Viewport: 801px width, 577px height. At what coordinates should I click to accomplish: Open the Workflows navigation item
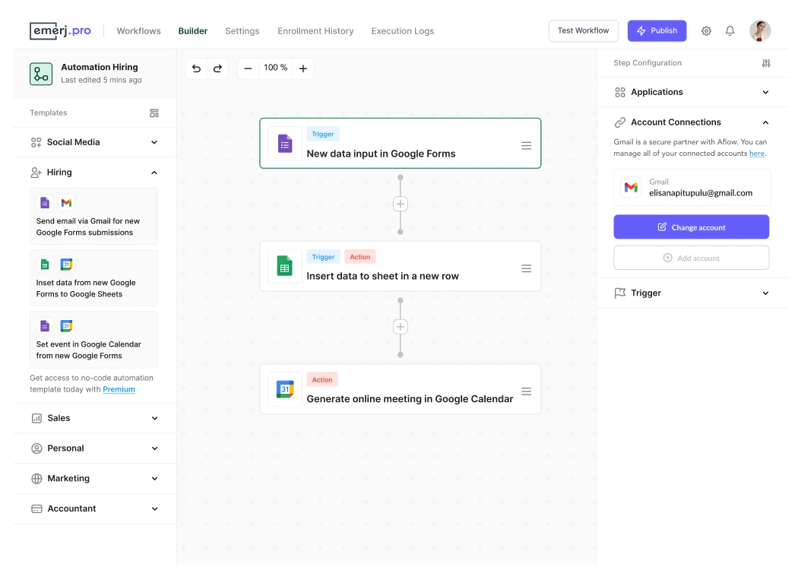(x=138, y=31)
